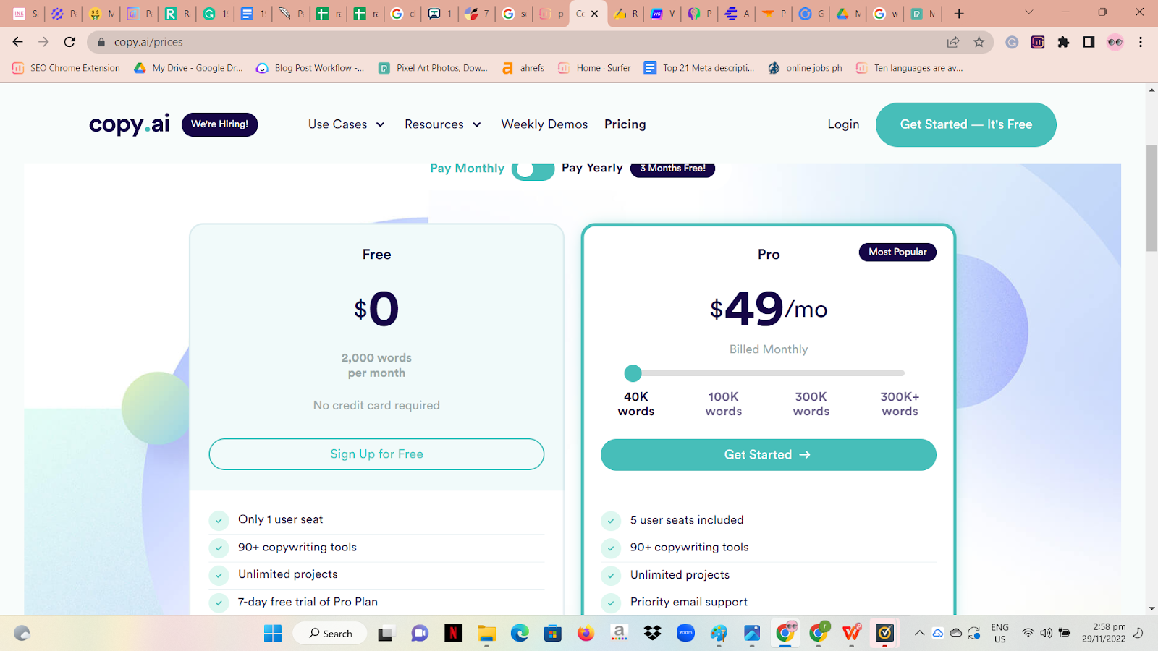The image size is (1158, 651).
Task: Click the Pay Yearly label
Action: [x=592, y=168]
